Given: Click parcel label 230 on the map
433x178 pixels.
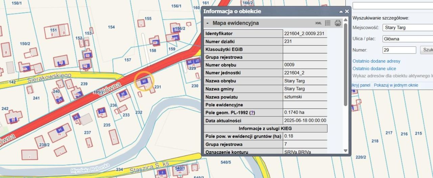Looking at the screenshot, I should 195,86.
